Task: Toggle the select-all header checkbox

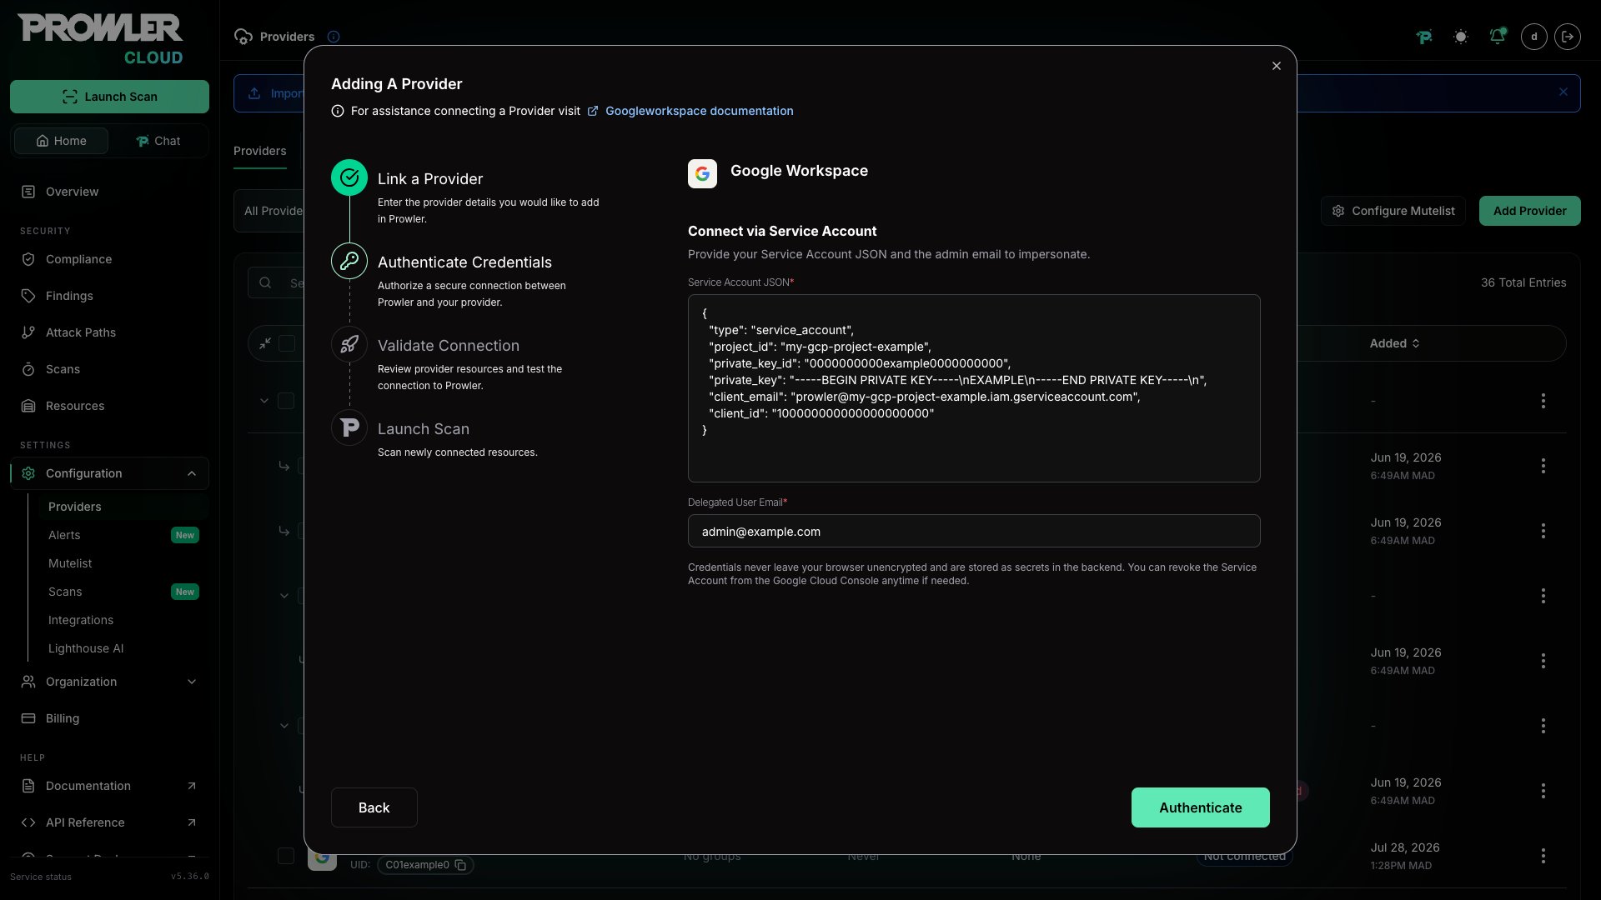Action: coord(287,343)
